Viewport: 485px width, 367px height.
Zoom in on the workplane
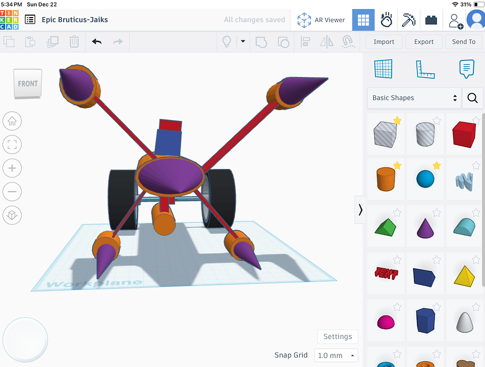[x=12, y=168]
